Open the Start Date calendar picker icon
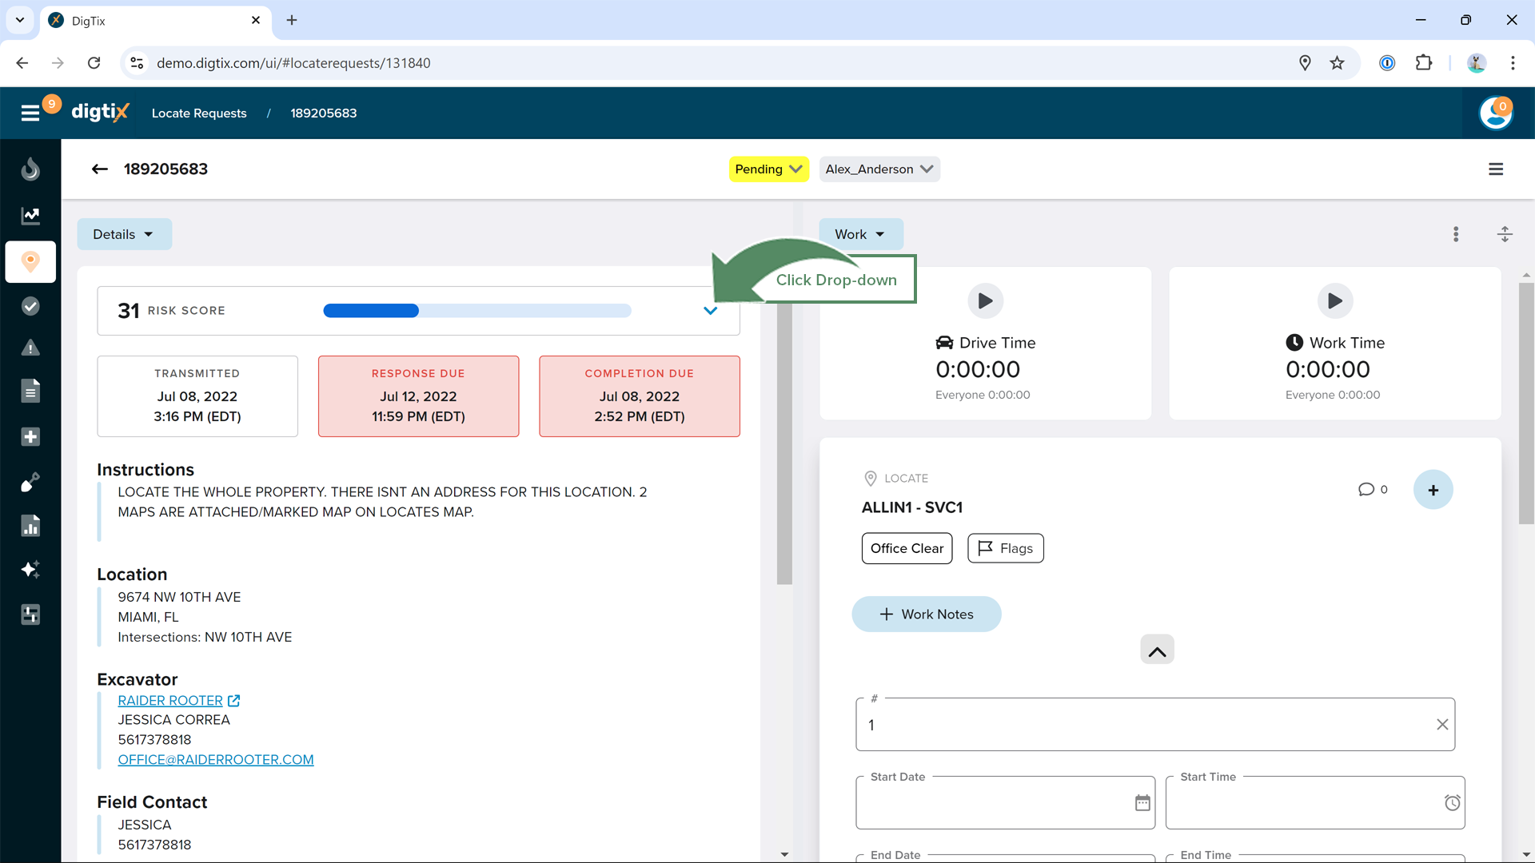Image resolution: width=1535 pixels, height=863 pixels. coord(1142,802)
